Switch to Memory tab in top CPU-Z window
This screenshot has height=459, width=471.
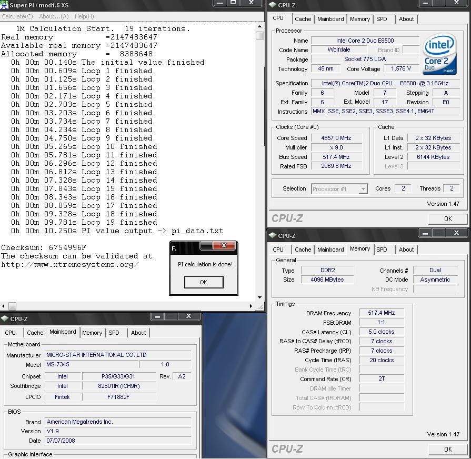[x=360, y=19]
